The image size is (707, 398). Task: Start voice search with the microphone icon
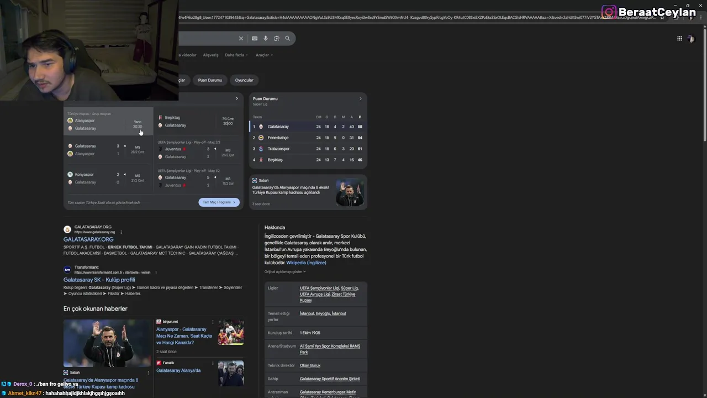pyautogui.click(x=266, y=38)
